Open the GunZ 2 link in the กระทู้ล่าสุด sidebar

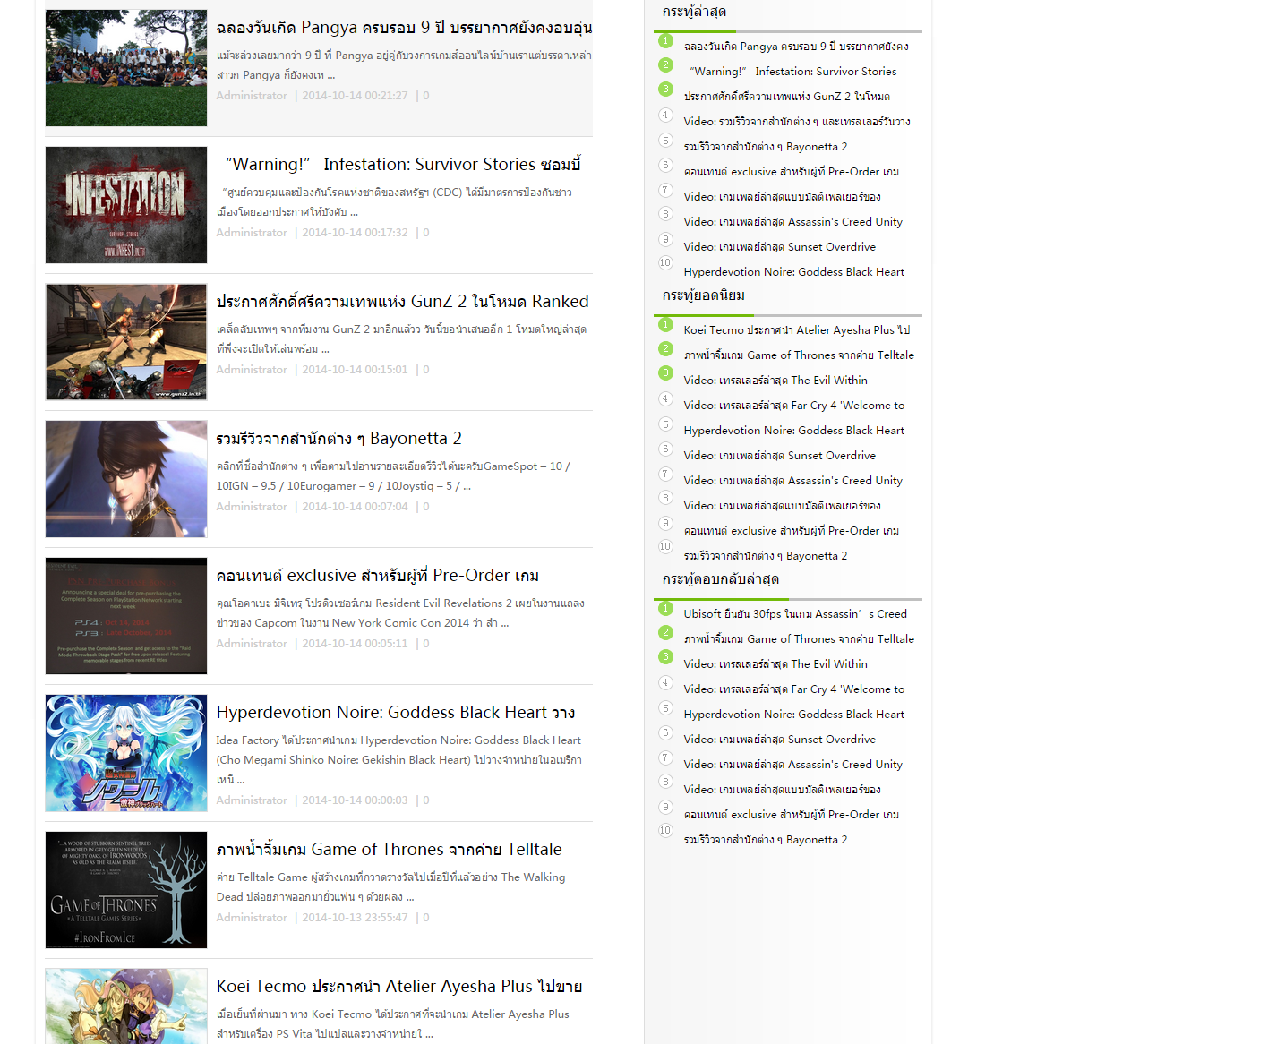(787, 97)
